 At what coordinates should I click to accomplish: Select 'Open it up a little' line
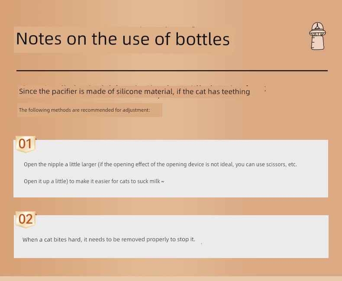tap(94, 181)
